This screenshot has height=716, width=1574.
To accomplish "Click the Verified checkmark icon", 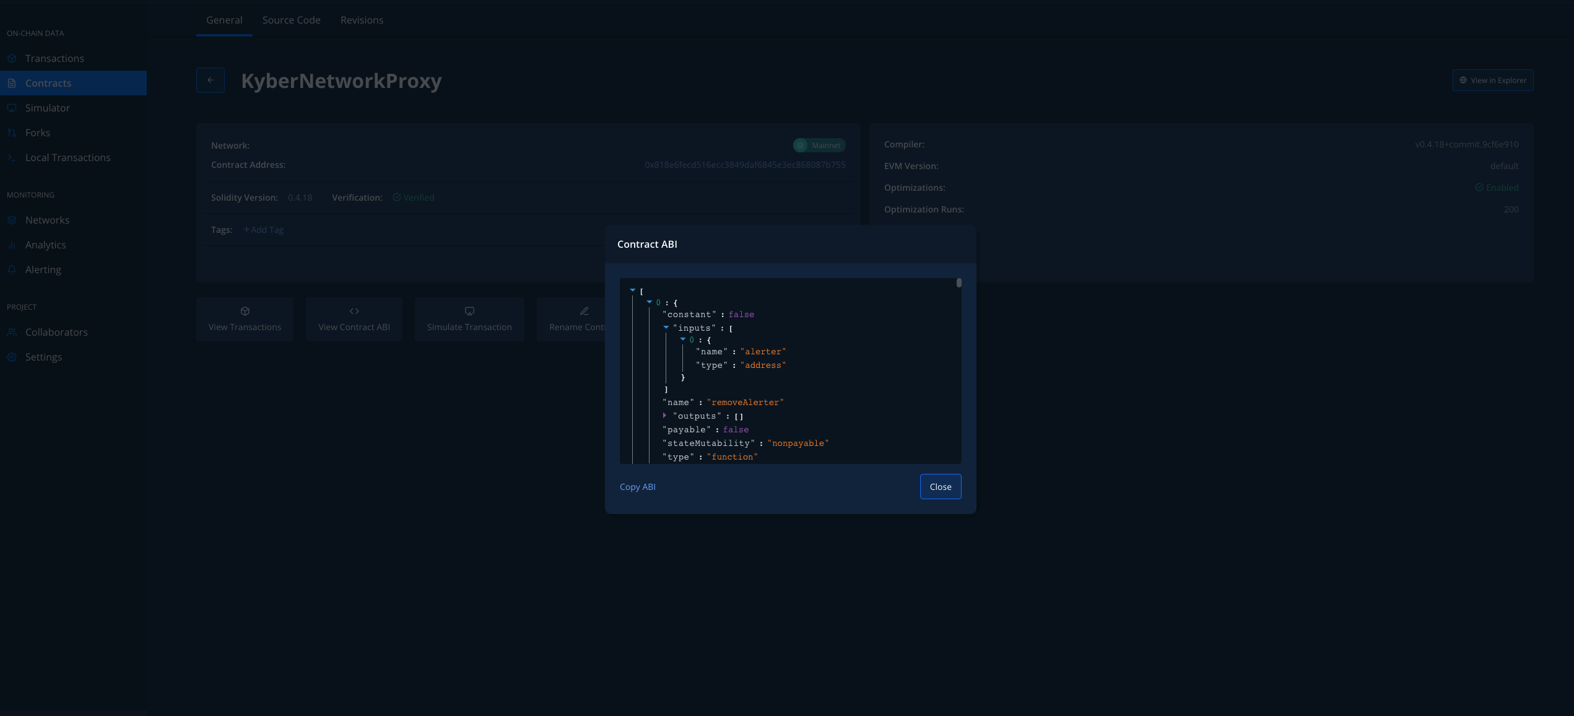I will (397, 197).
